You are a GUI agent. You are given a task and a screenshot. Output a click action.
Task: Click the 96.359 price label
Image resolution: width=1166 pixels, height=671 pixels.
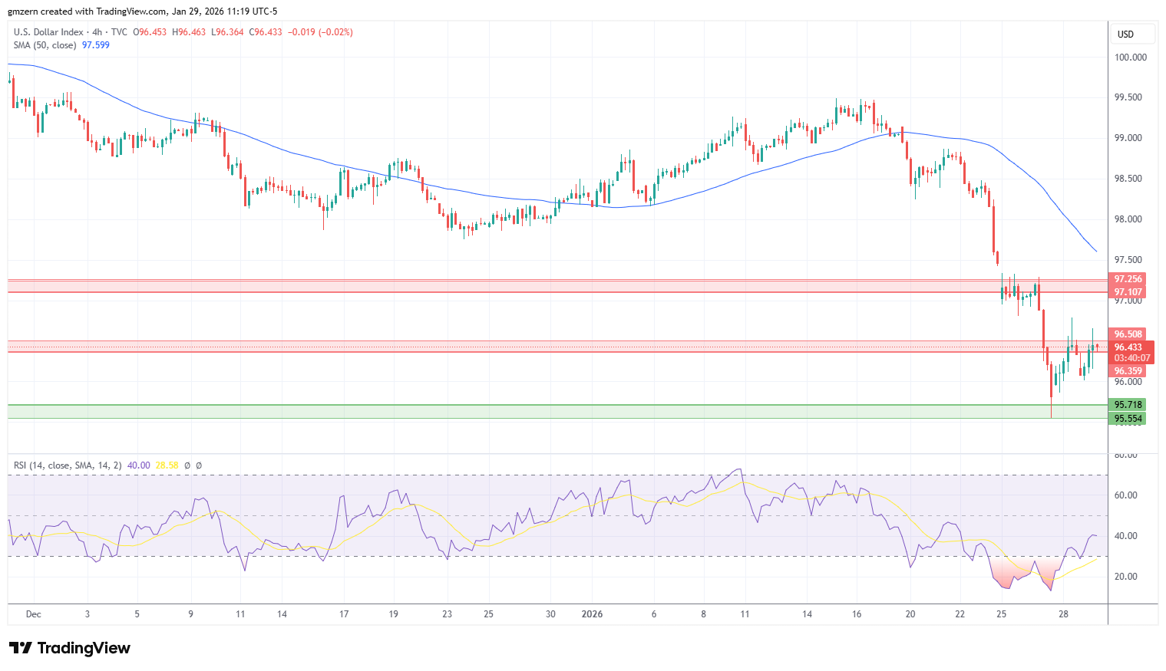coord(1128,371)
